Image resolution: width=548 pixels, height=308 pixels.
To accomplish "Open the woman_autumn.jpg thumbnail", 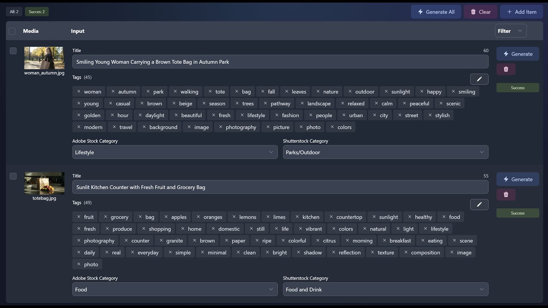I will point(44,58).
